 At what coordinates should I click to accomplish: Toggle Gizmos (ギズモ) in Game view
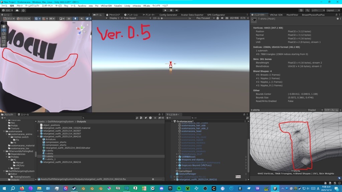click(243, 18)
